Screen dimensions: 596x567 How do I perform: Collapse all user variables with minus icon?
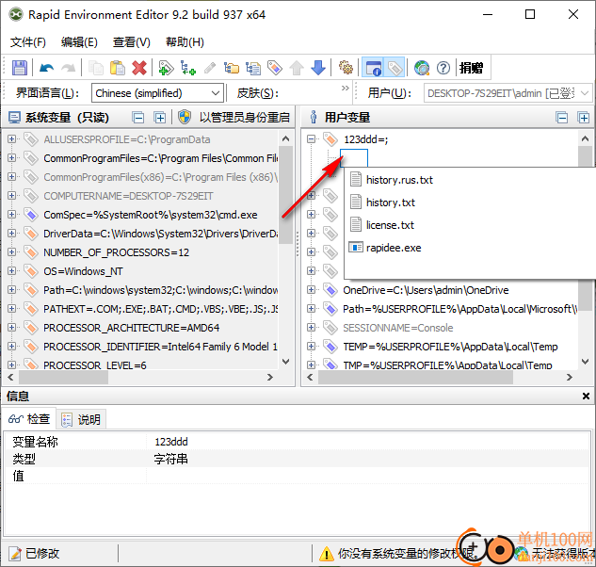(562, 118)
